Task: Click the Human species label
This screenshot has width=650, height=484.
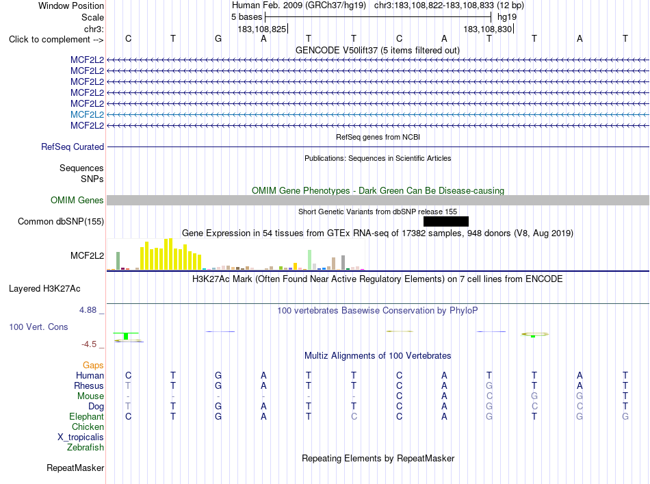Action: (x=90, y=375)
